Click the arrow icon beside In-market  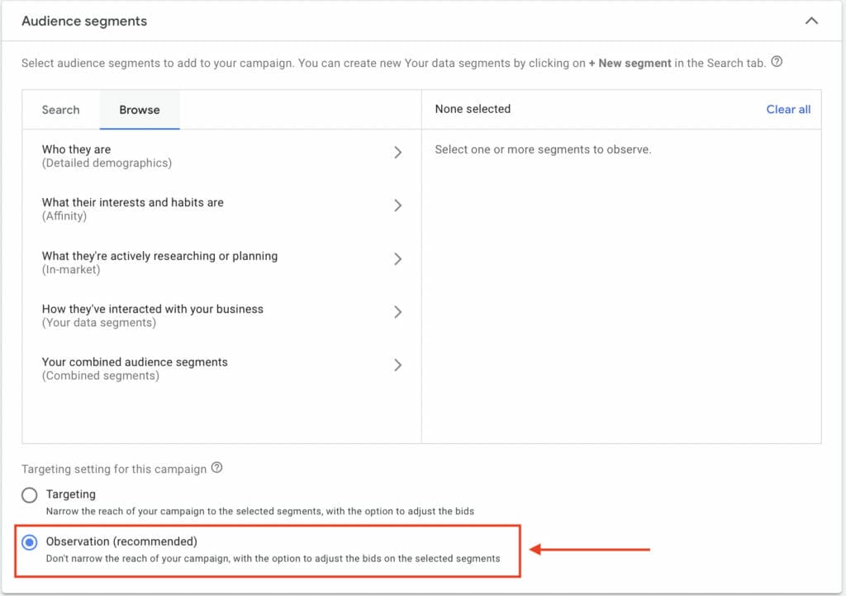pyautogui.click(x=397, y=259)
